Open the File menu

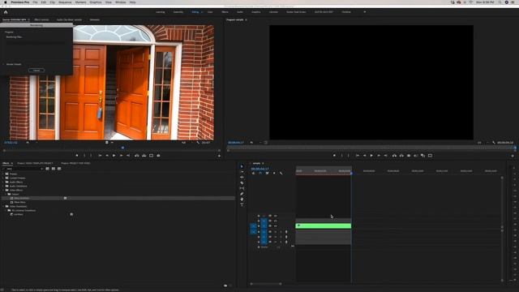click(35, 2)
